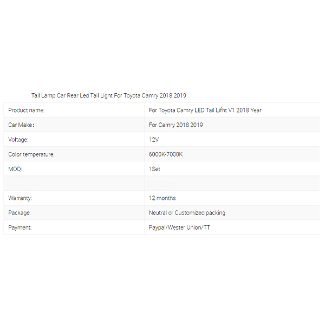This screenshot has width=325, height=325.
Task: Click the table's vertical column divider
Action: coord(144,169)
